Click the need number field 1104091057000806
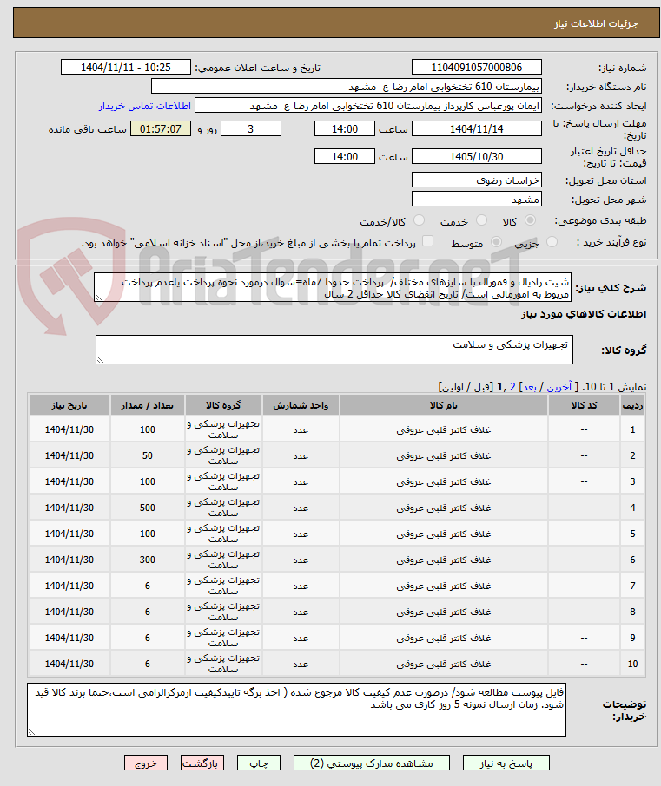This screenshot has width=661, height=786. coord(476,67)
